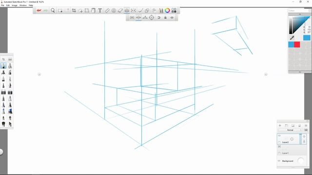Pick a color with the eyedropper
This screenshot has width=312, height=175.
[x=292, y=37]
